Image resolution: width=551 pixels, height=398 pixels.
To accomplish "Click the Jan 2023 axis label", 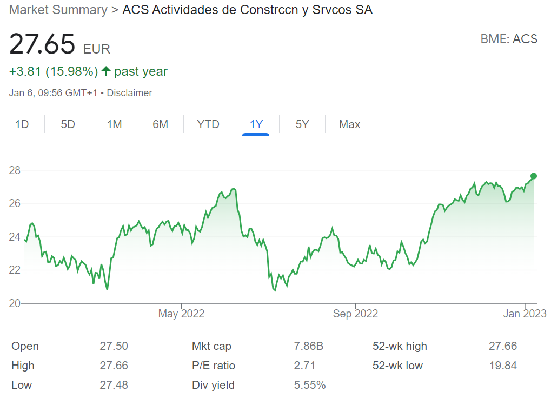I will coord(525,314).
